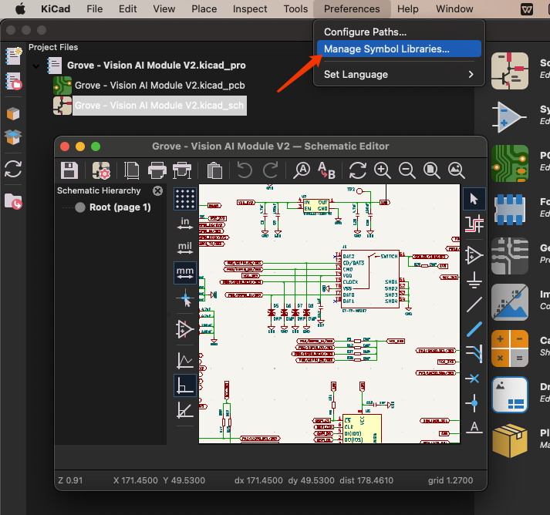The width and height of the screenshot is (550, 515).
Task: Click the Paste clipboard icon
Action: pyautogui.click(x=214, y=170)
